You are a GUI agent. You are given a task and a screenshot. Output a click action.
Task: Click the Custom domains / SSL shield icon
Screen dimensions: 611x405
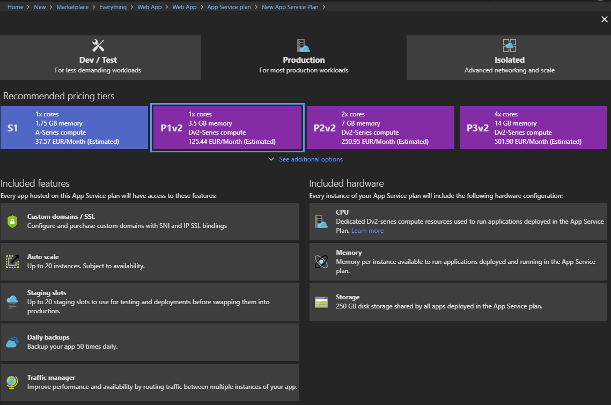click(x=12, y=221)
